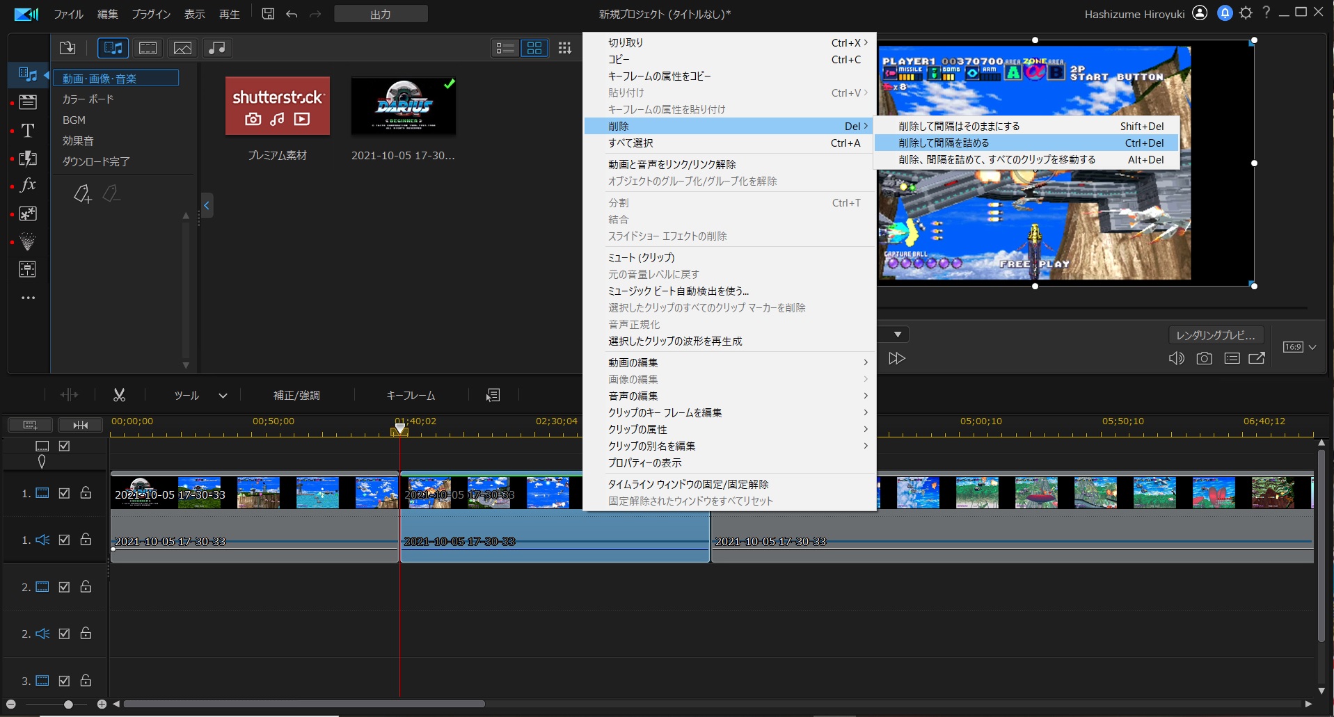Toggle video track 2 enabled checkbox

[64, 587]
